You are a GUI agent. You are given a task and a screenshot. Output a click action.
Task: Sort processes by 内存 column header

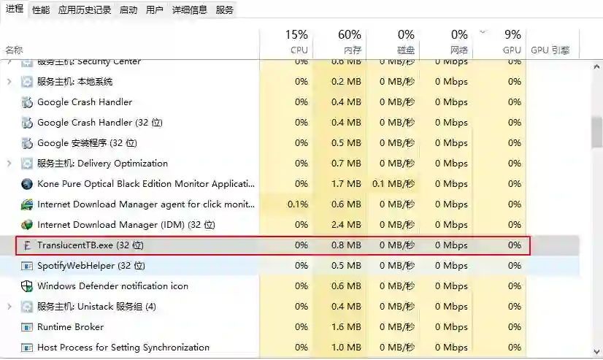(x=349, y=43)
